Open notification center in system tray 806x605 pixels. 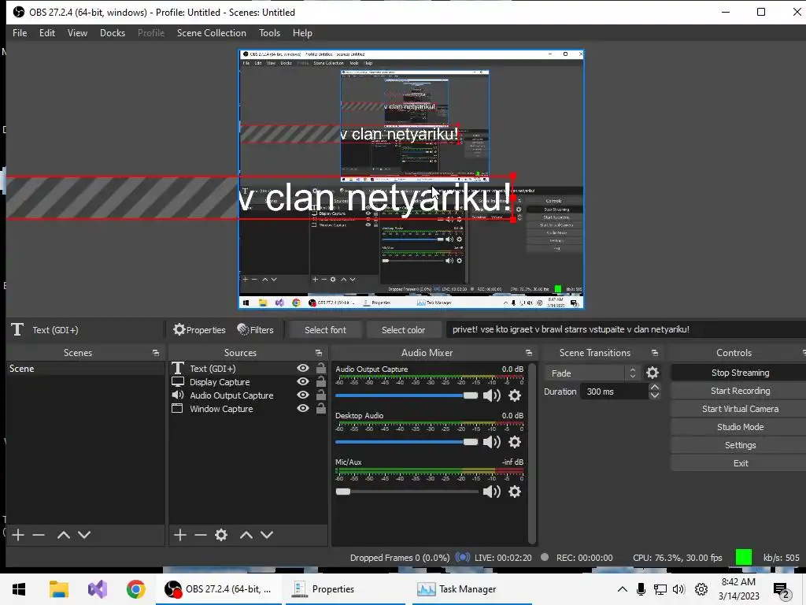[782, 590]
